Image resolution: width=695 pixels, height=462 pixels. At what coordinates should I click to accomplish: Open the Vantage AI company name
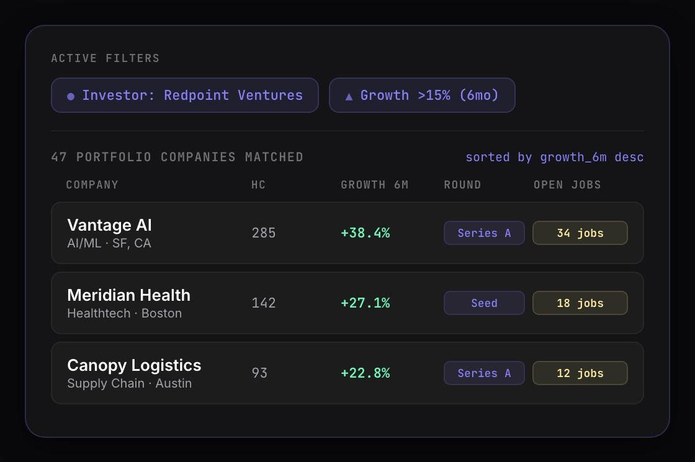click(109, 225)
